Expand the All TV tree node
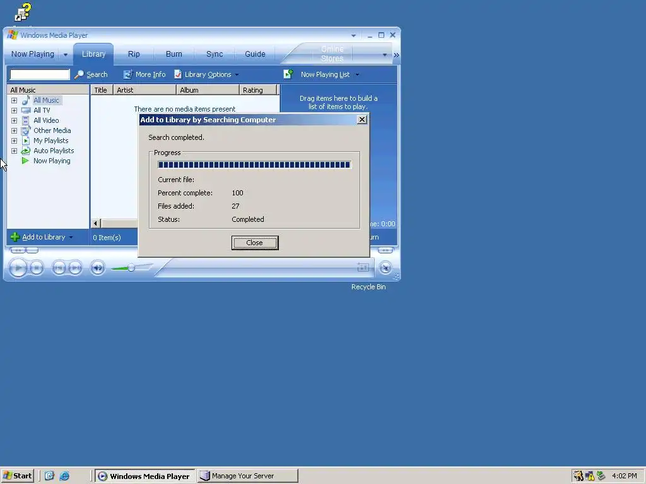646x484 pixels. coord(14,110)
